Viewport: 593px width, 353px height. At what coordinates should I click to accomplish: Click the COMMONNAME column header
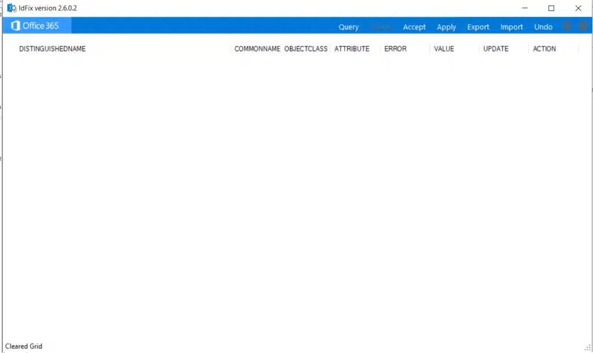coord(257,49)
